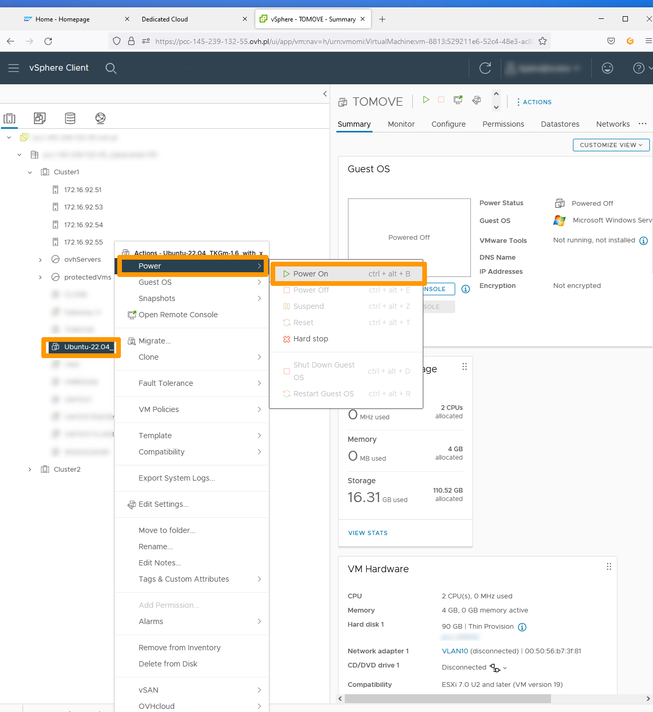Viewport: 653px width, 712px height.
Task: Power on TOMOVE via green play icon
Action: [426, 99]
